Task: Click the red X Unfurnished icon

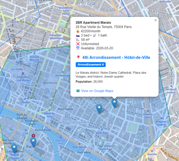Action: click(x=78, y=44)
